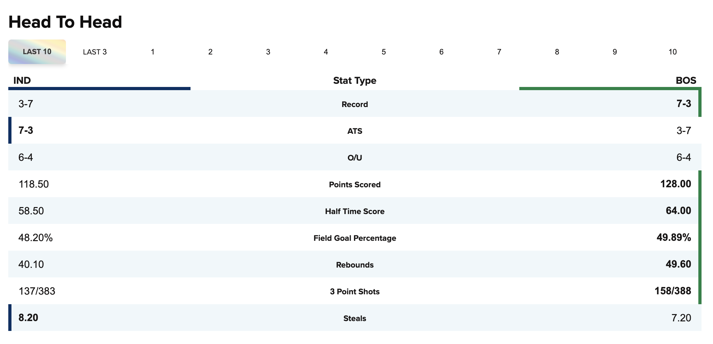Click BOS rebounds value 49.60
713x344 pixels.
click(x=679, y=264)
